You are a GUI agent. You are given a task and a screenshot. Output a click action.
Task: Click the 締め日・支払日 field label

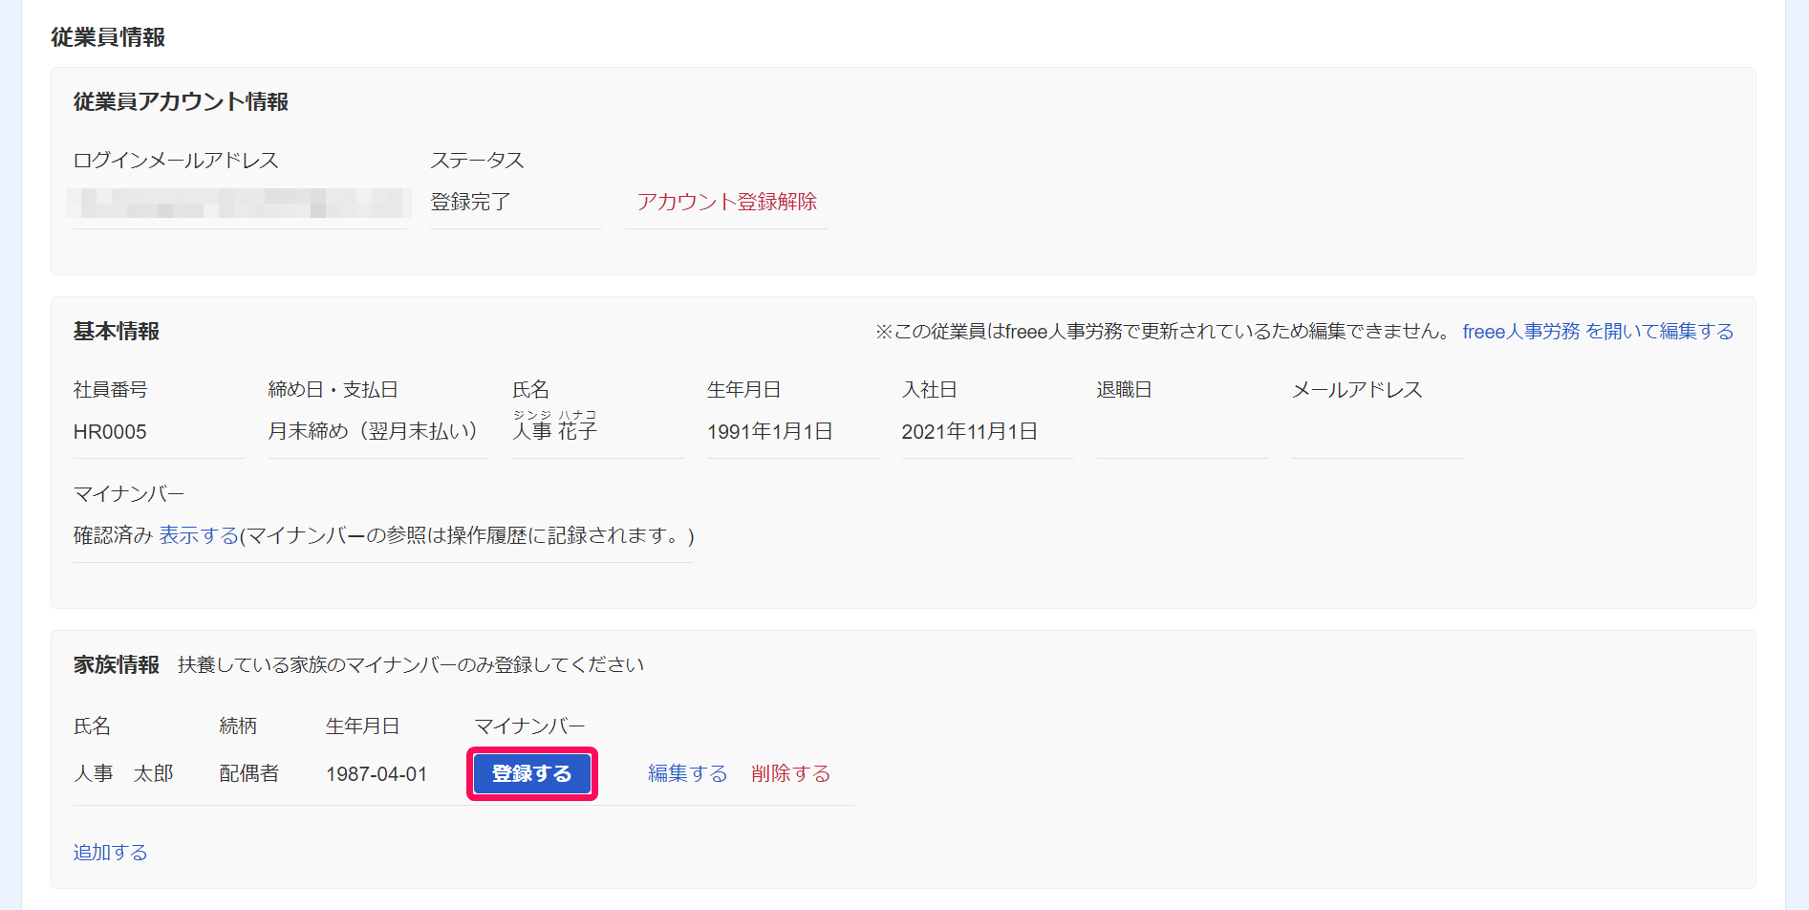[x=334, y=390]
